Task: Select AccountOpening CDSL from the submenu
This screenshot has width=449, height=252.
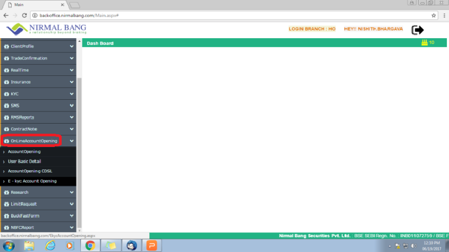Action: tap(30, 171)
